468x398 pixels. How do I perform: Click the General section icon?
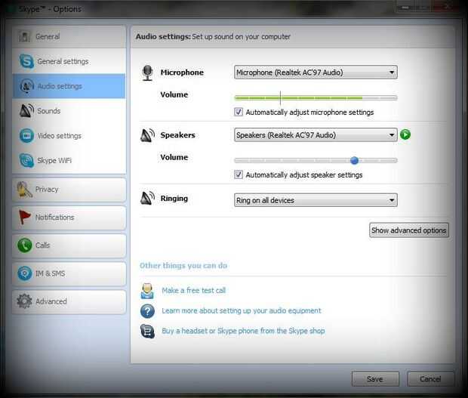click(x=24, y=37)
